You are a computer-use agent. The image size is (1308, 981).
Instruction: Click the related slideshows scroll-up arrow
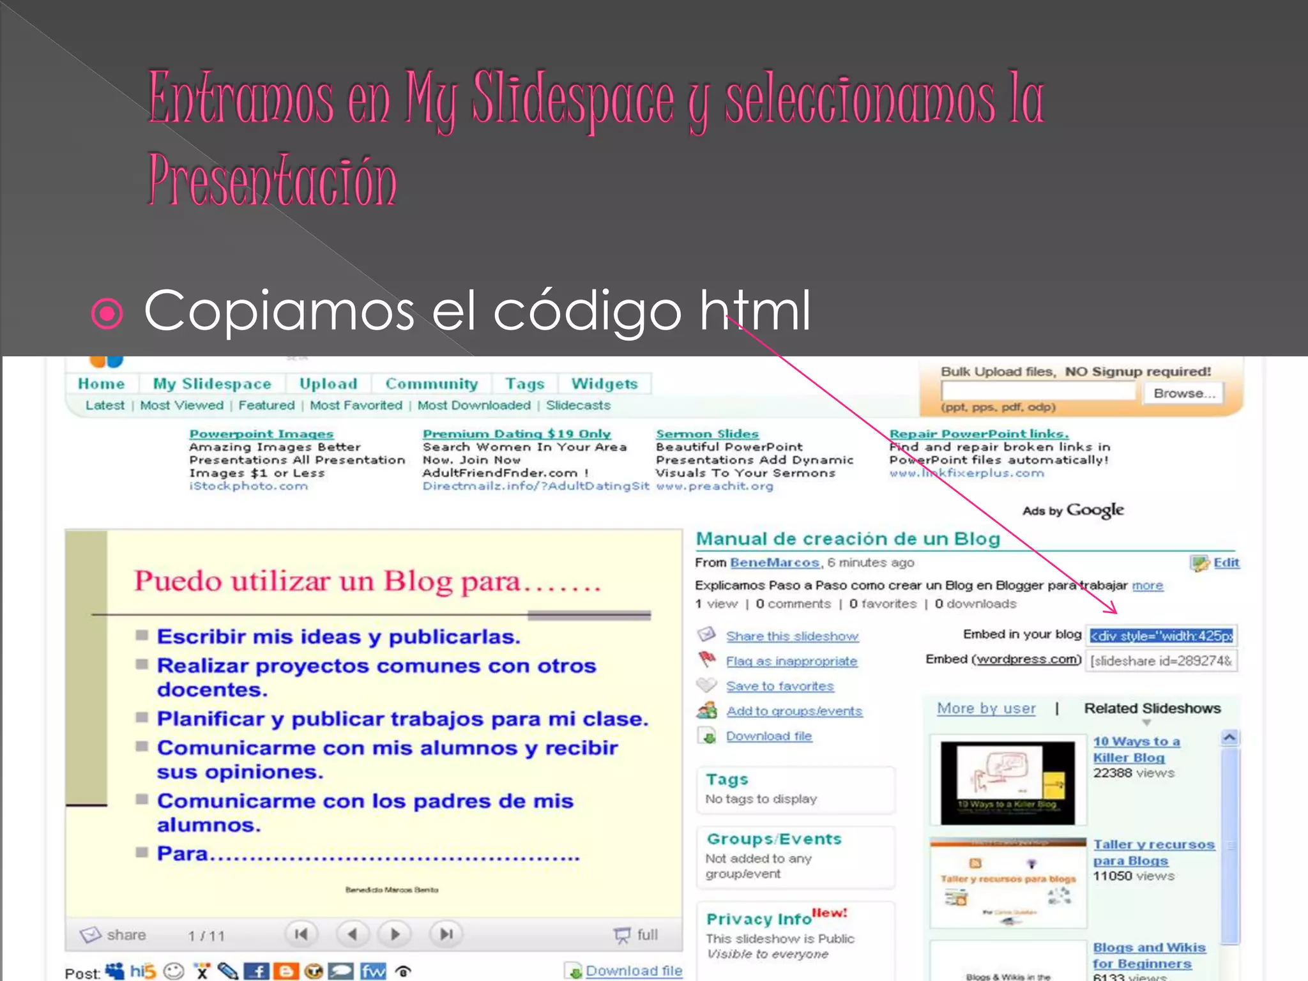coord(1229,738)
